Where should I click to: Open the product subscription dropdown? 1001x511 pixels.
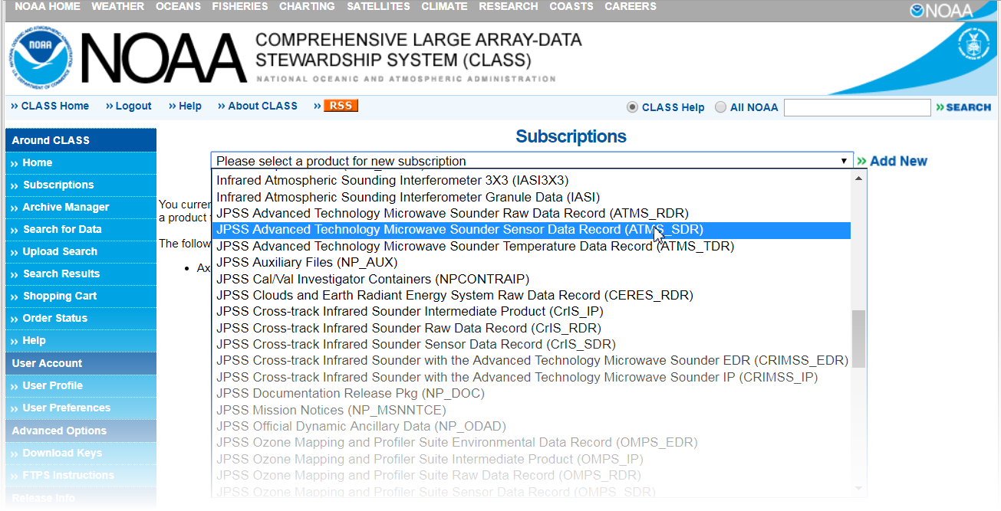[532, 161]
